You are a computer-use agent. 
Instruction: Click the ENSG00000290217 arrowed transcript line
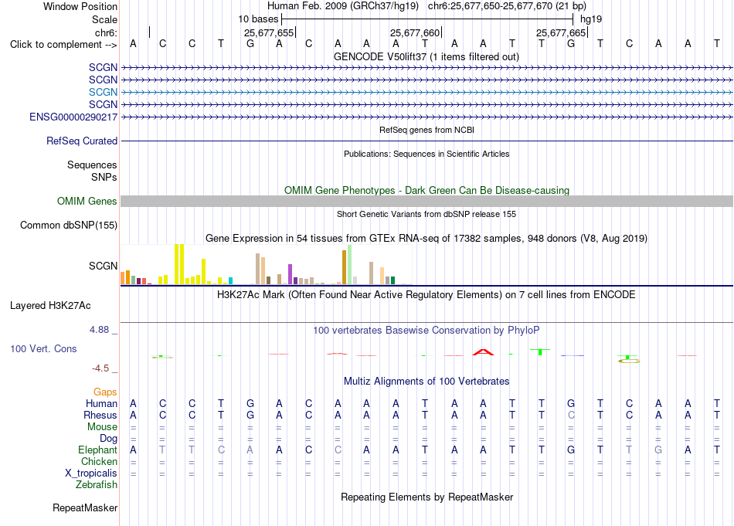426,117
